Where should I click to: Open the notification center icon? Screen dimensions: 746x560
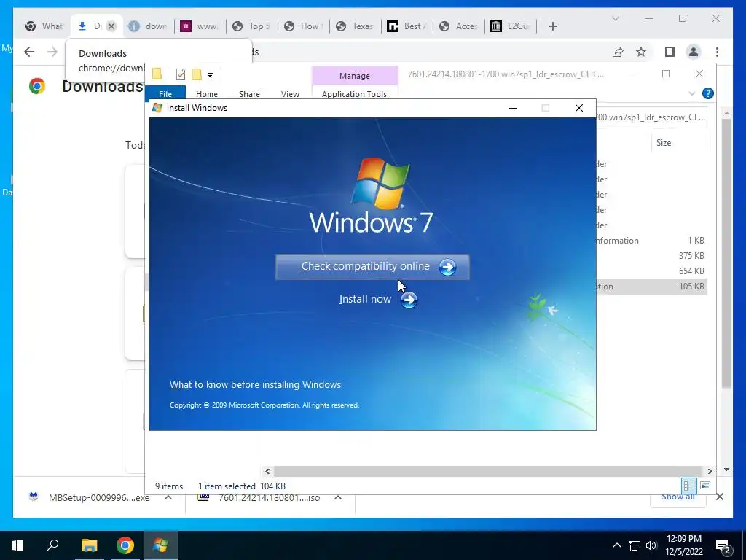tap(723, 545)
